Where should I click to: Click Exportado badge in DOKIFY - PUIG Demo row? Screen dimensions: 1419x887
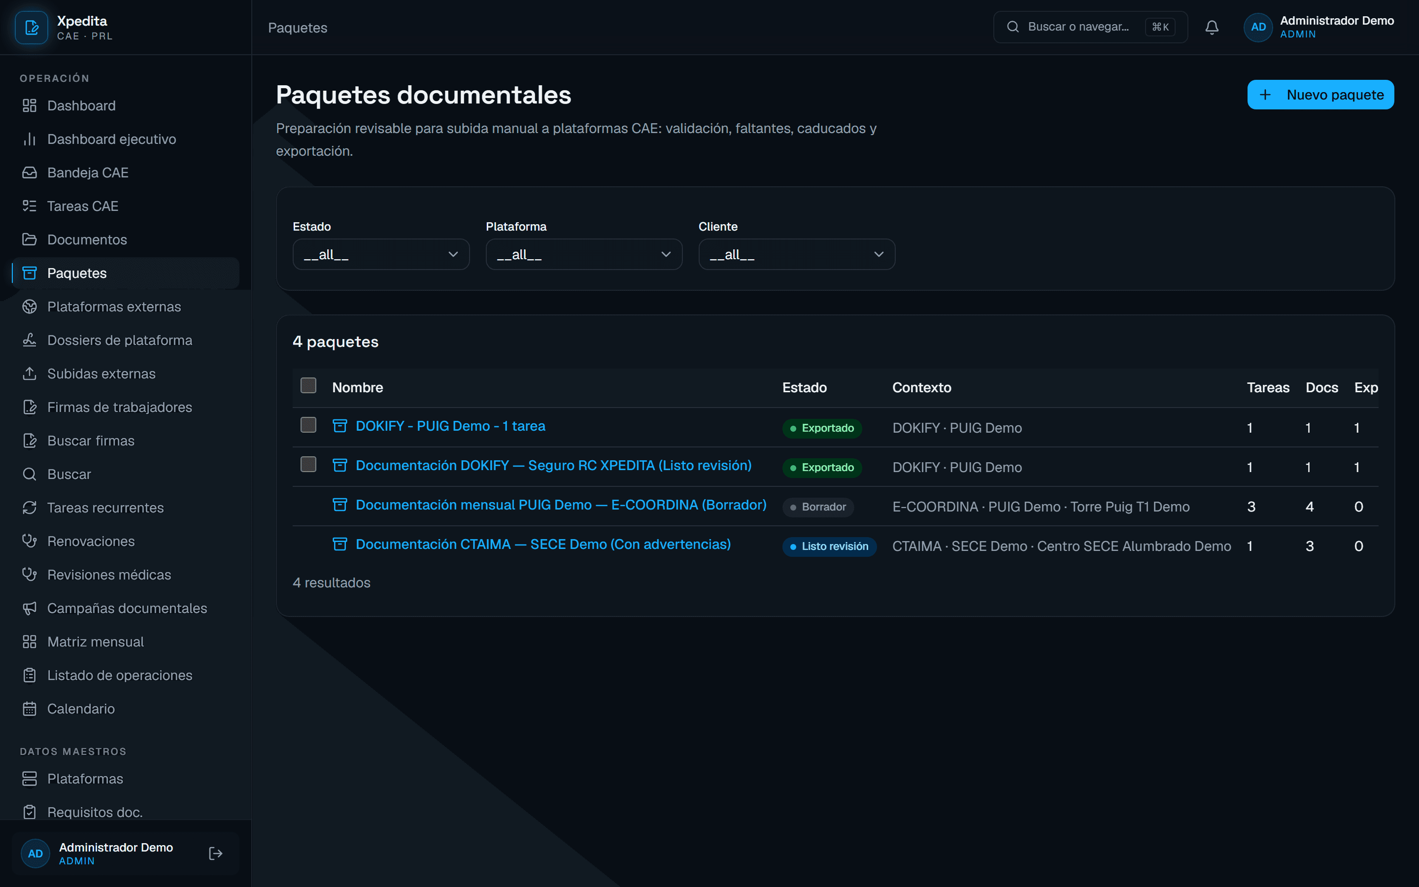pyautogui.click(x=822, y=428)
